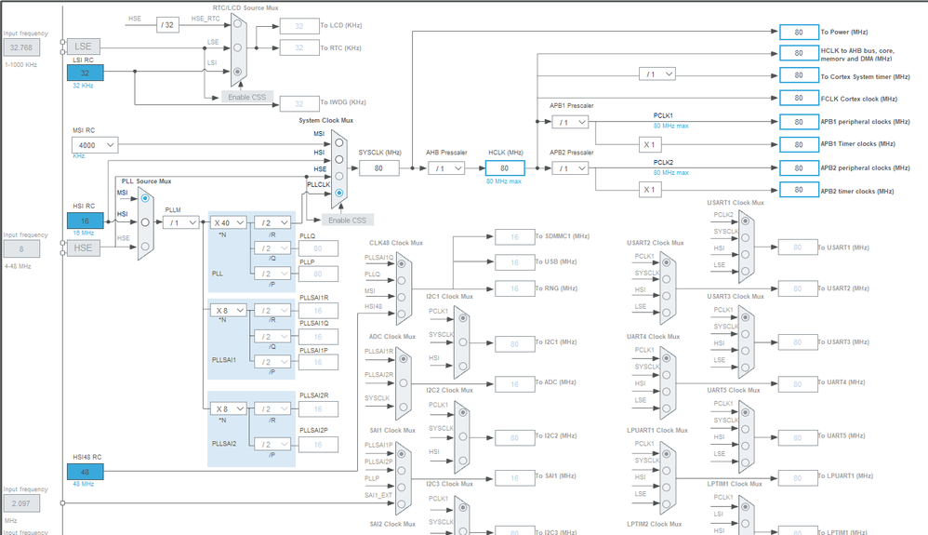This screenshot has width=928, height=535.
Task: Open the AHB Prescaler dropdown
Action: coord(446,168)
